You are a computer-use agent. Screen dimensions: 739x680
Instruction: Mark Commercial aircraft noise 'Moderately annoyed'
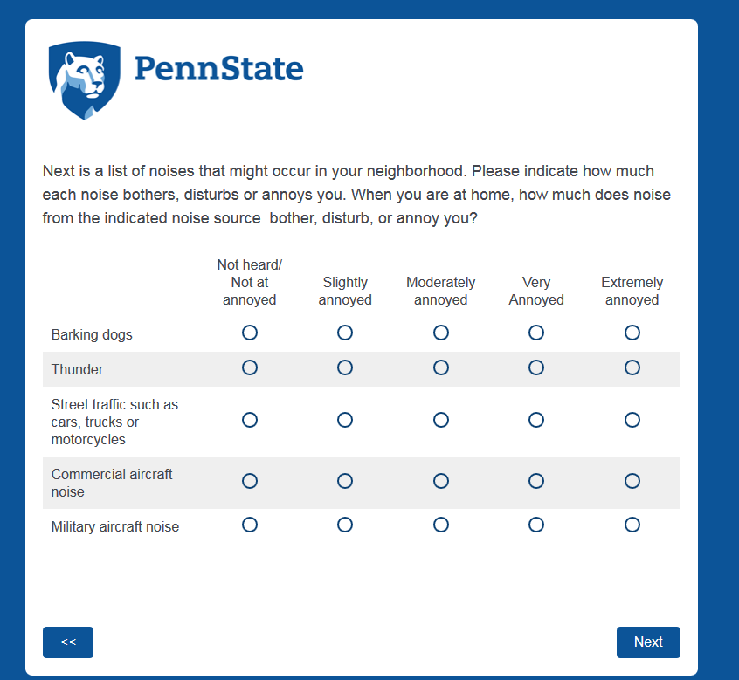tap(441, 481)
